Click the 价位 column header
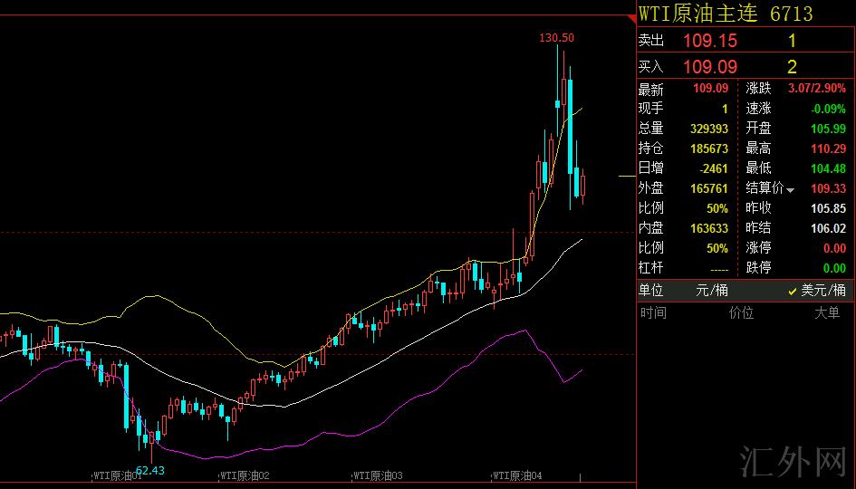Viewport: 856px width, 489px height. (x=741, y=312)
